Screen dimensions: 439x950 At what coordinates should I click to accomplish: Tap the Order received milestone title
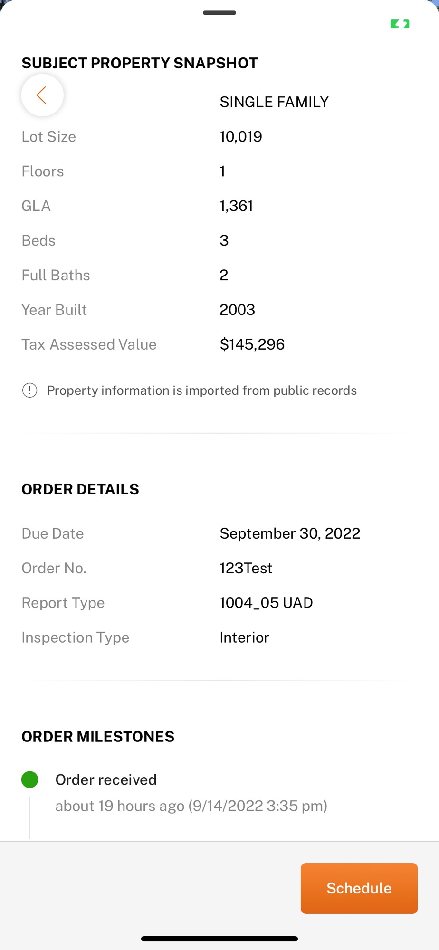[x=106, y=779]
